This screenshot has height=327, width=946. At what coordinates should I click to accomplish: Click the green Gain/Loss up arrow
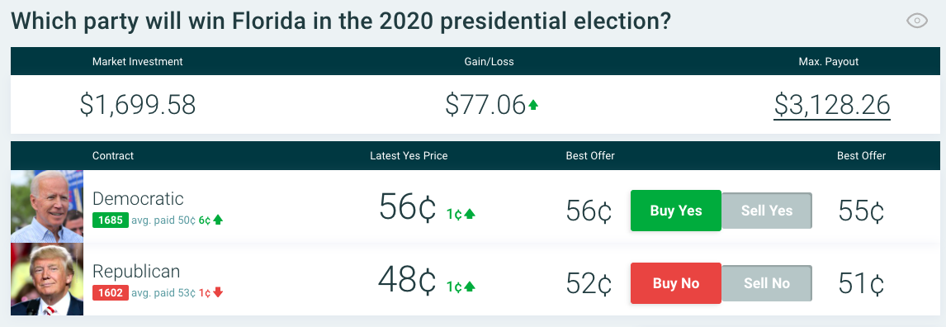[532, 105]
